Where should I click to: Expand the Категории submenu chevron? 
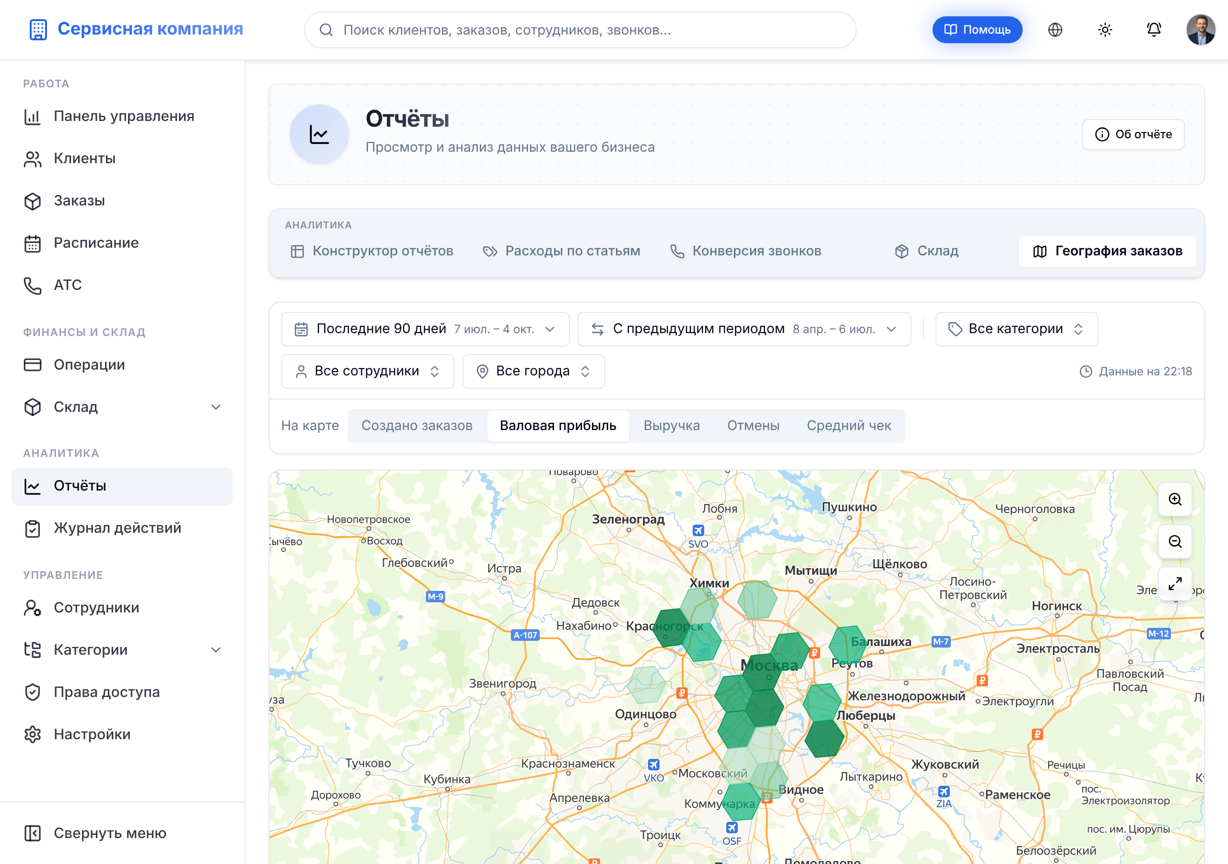[215, 650]
